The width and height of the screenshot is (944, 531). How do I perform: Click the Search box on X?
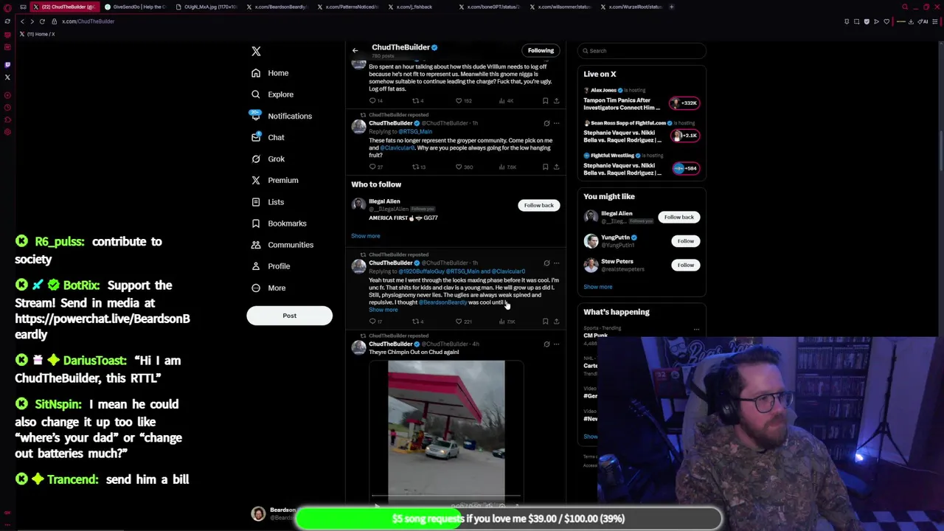click(x=642, y=51)
